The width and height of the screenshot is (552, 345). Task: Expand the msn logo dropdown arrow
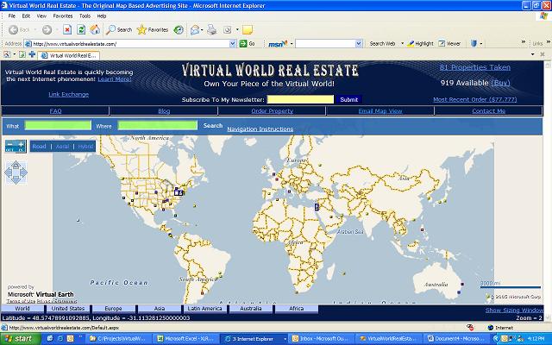click(292, 44)
